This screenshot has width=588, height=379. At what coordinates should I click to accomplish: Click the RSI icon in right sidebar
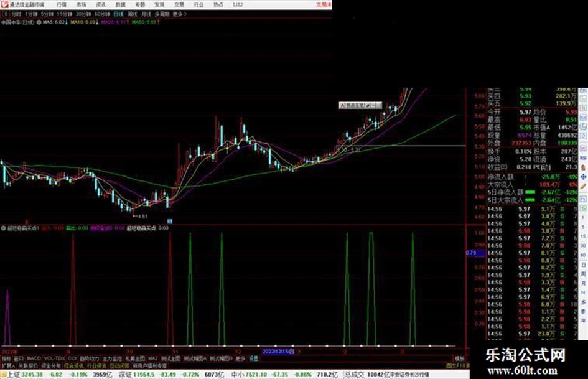584,158
